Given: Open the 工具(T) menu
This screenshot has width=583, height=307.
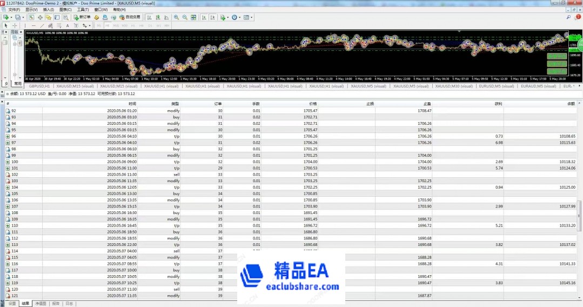Looking at the screenshot, I should pyautogui.click(x=83, y=10).
